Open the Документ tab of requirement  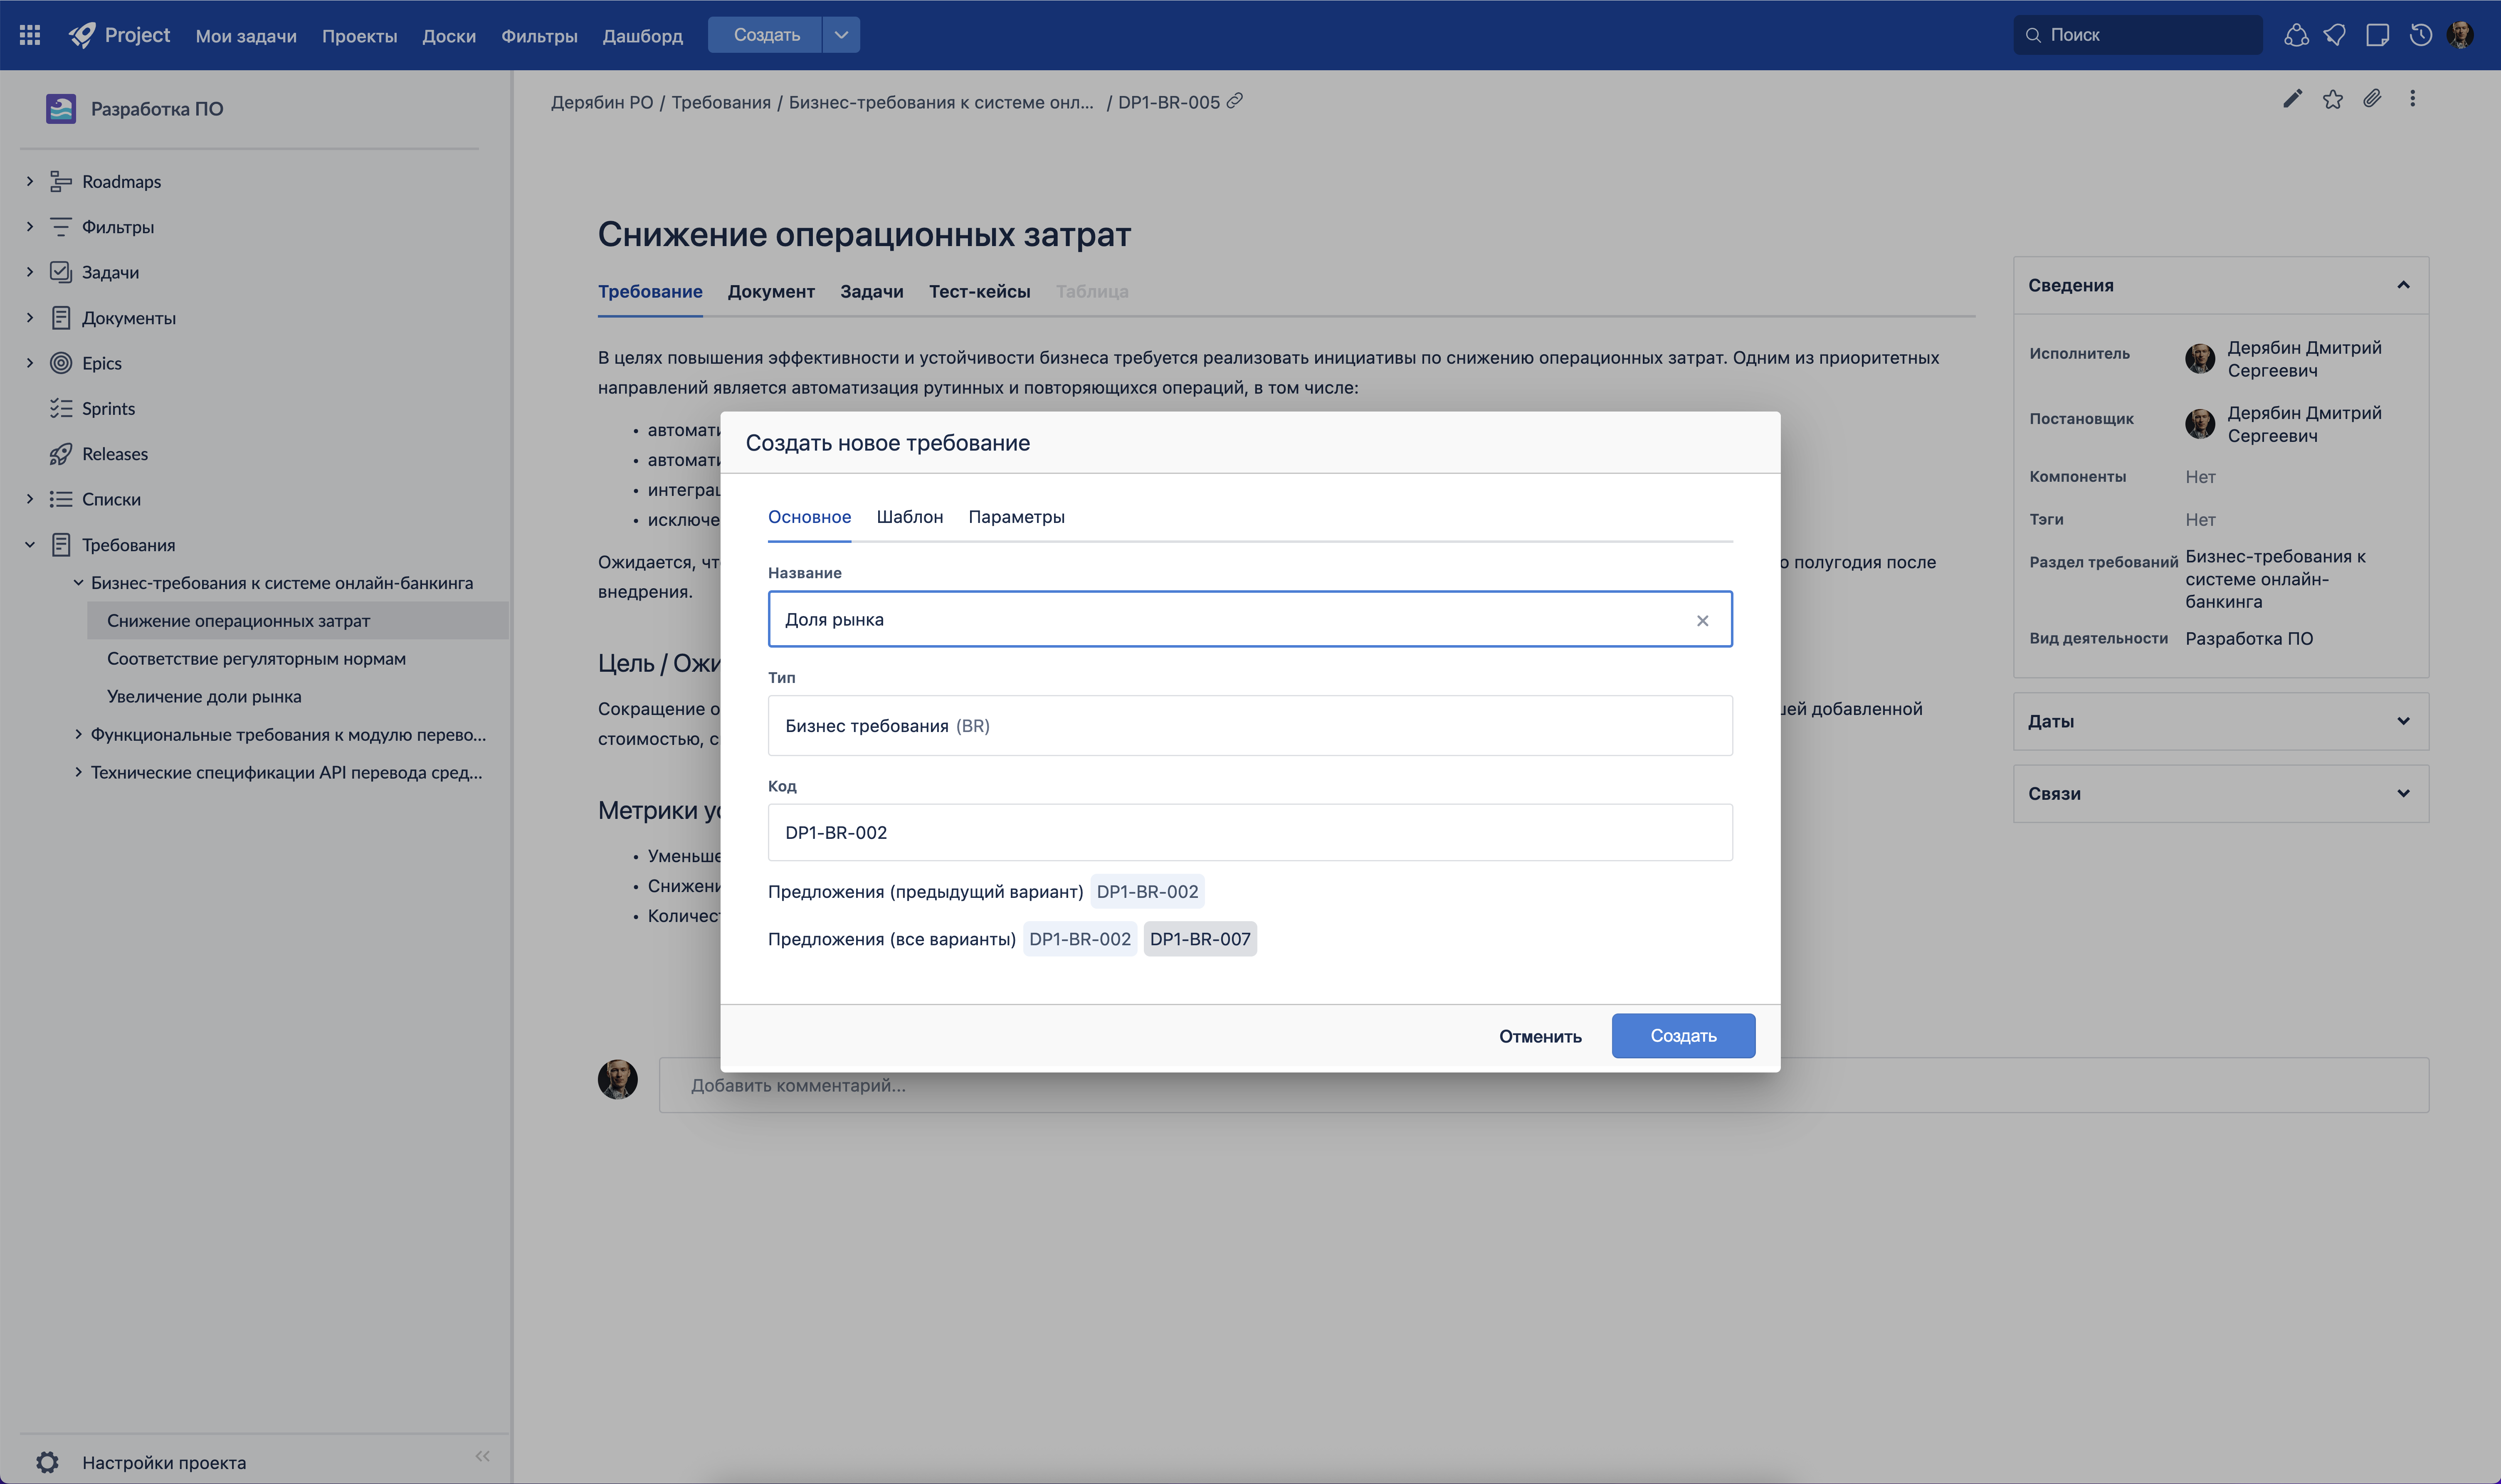[771, 292]
